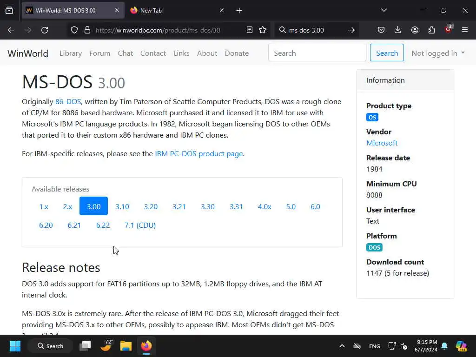Click the blue outlined Search button

(x=387, y=53)
